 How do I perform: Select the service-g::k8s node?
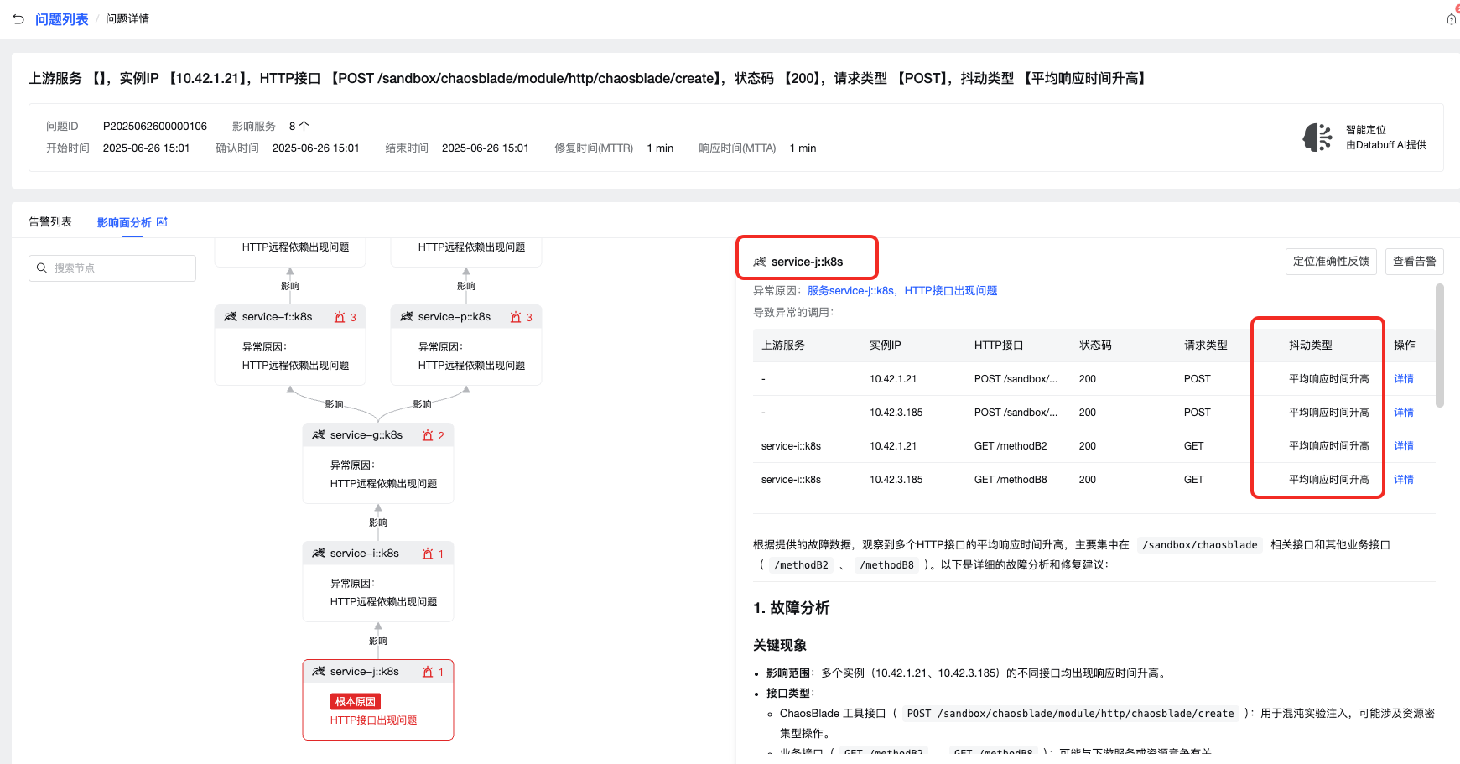(x=378, y=463)
